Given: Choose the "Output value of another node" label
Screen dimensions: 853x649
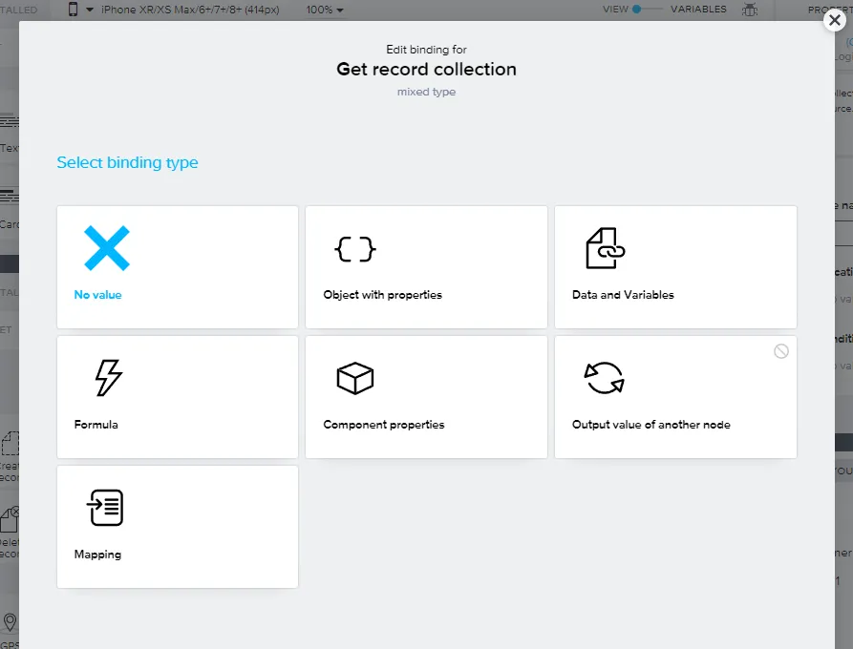Looking at the screenshot, I should (651, 425).
